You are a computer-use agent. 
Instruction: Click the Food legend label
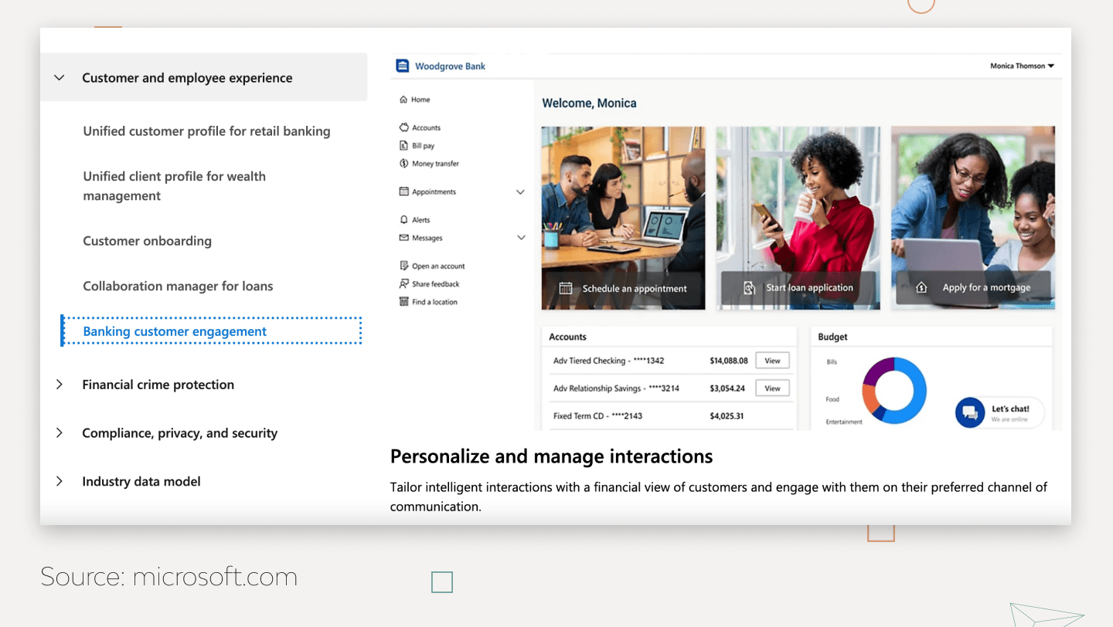click(x=832, y=399)
